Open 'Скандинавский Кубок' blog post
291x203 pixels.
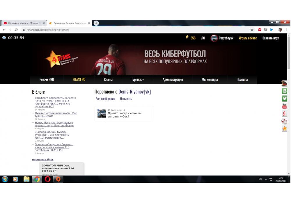tap(52, 135)
